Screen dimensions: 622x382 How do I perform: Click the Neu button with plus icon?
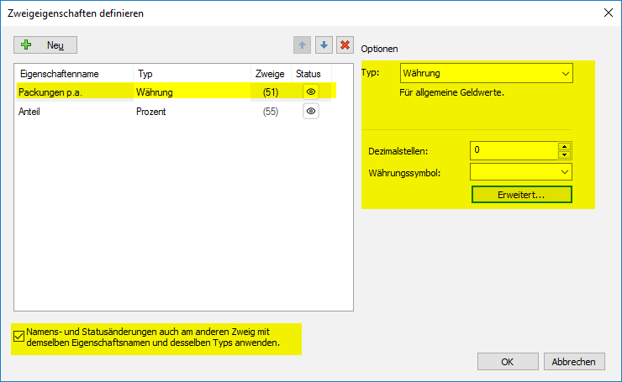[x=45, y=44]
